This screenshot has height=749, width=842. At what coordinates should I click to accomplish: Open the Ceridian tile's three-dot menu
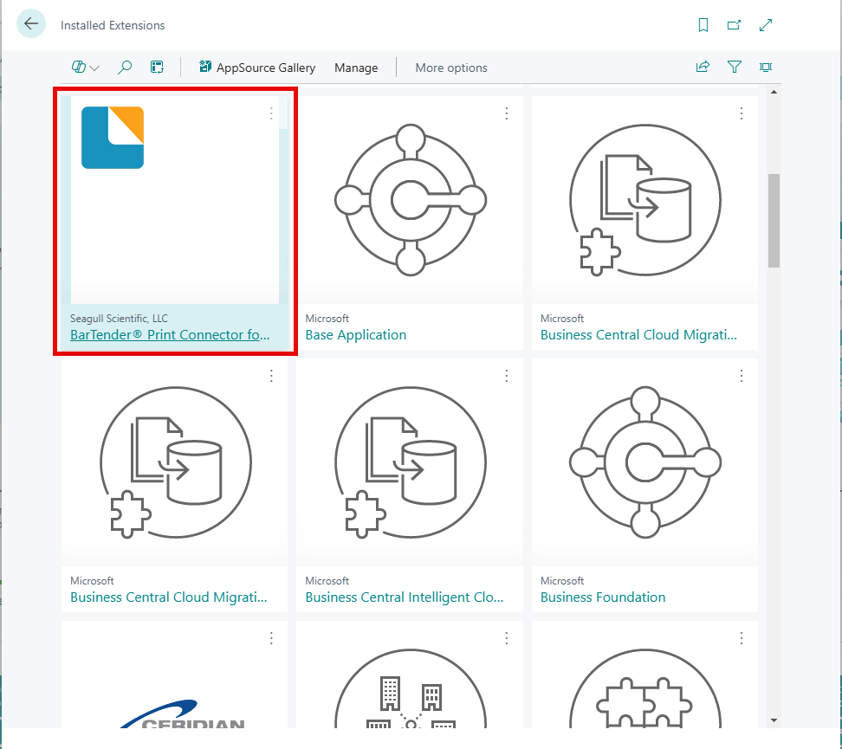271,638
